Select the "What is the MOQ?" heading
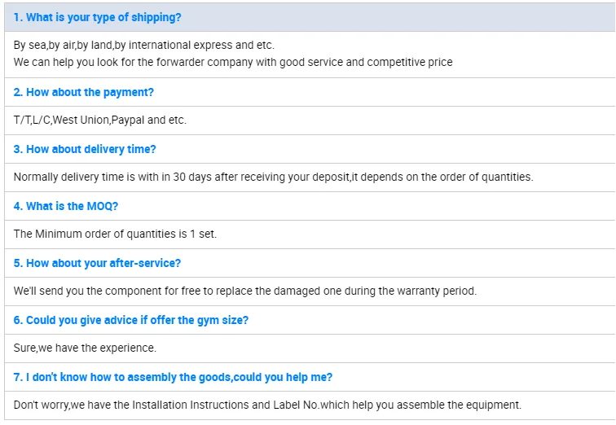616x425 pixels. click(66, 206)
